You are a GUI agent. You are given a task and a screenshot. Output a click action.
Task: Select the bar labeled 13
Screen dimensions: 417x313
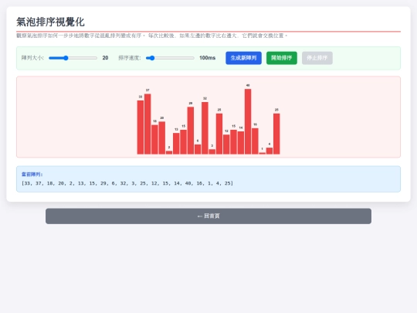(x=176, y=144)
